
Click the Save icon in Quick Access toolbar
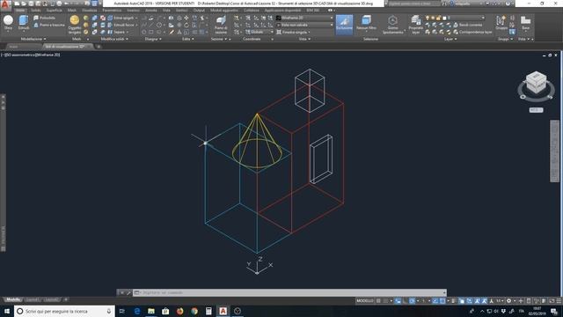[31, 4]
